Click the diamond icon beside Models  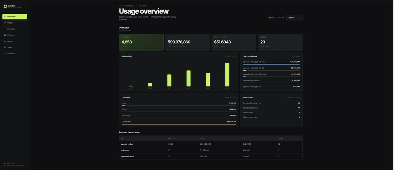tap(5, 23)
